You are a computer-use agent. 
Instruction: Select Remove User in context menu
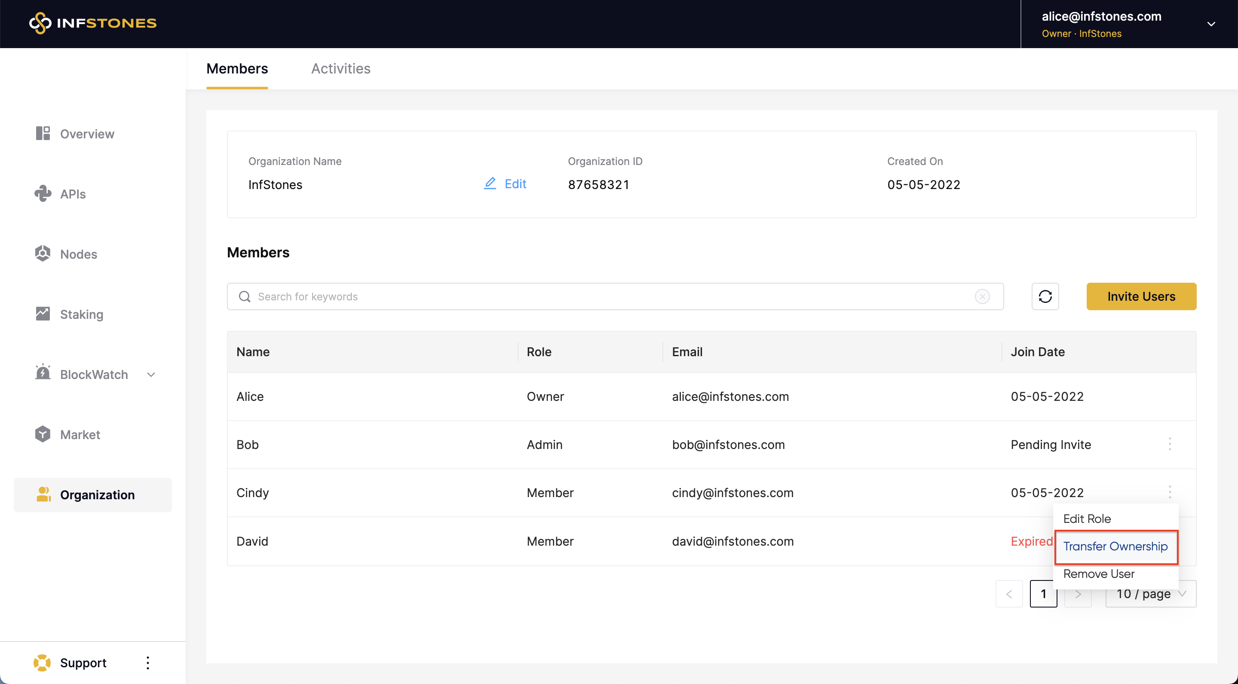pyautogui.click(x=1098, y=574)
